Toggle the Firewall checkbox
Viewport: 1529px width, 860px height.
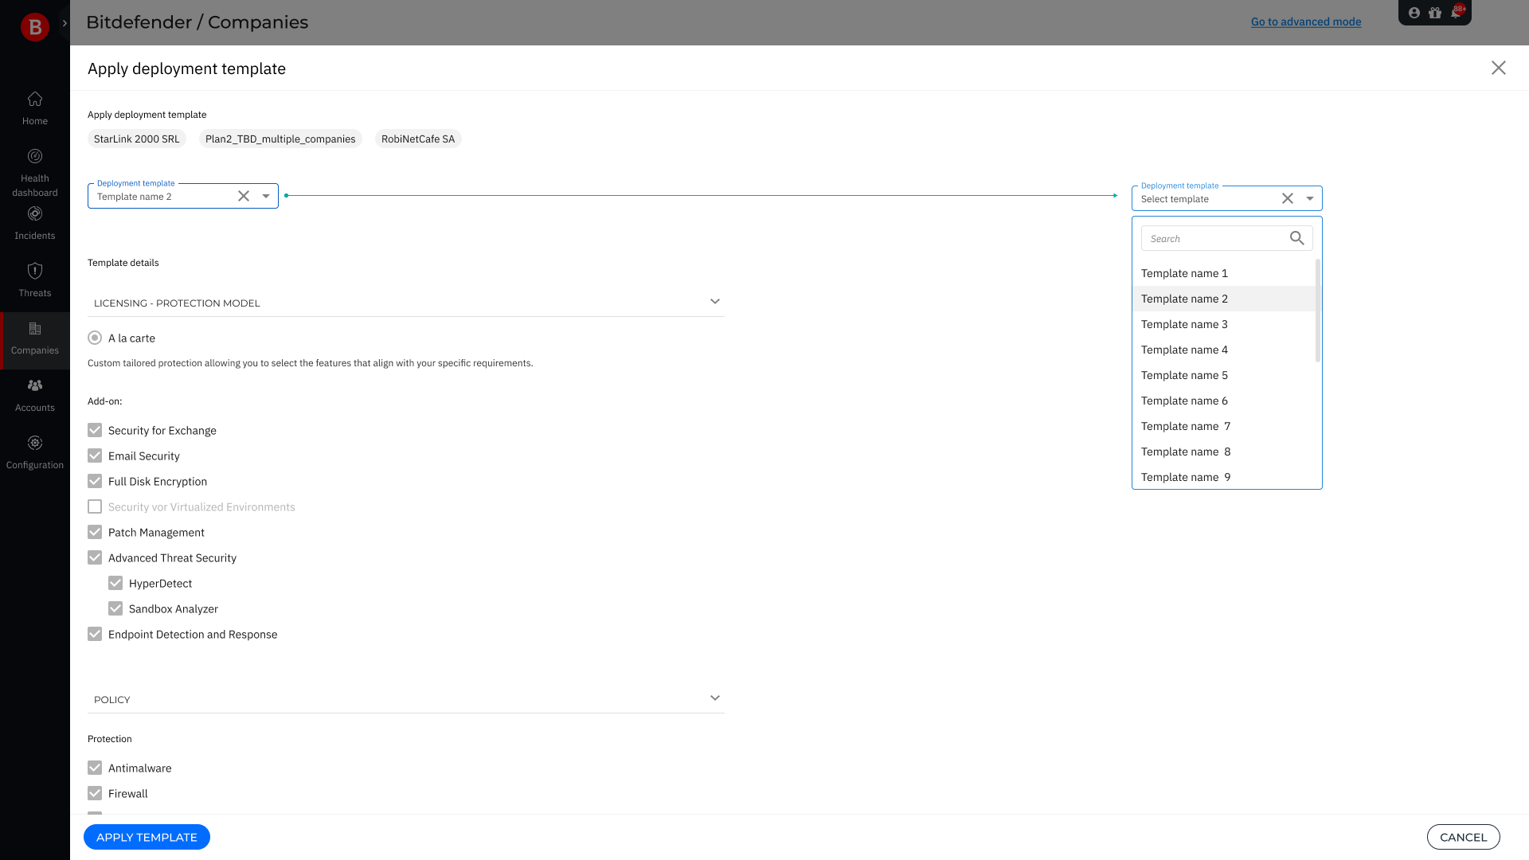coord(95,793)
